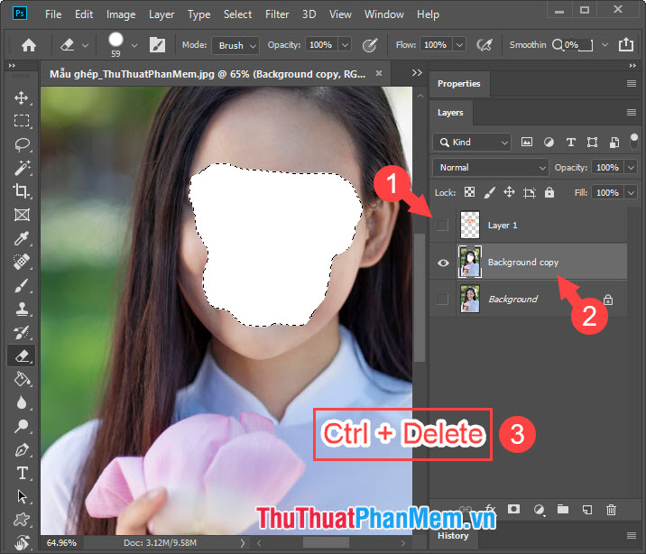Open the tool preset picker arrow
Viewport: 646px width, 554px height.
85,45
